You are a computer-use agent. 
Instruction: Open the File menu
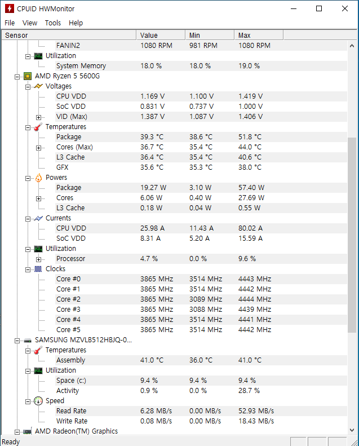click(10, 23)
